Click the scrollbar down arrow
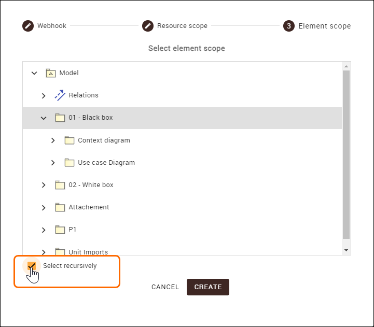374x327 pixels. [x=347, y=250]
